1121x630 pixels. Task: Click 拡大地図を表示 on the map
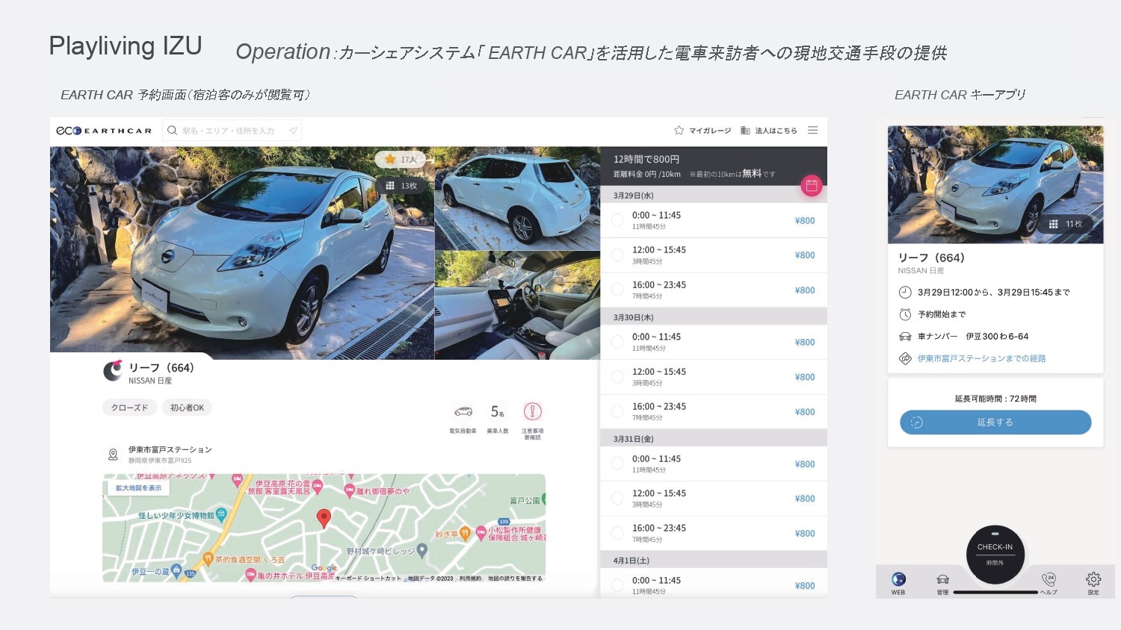point(138,487)
